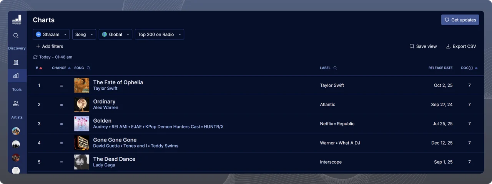Open the song title Gone Gone Gone
This screenshot has height=184, width=492.
click(x=115, y=140)
